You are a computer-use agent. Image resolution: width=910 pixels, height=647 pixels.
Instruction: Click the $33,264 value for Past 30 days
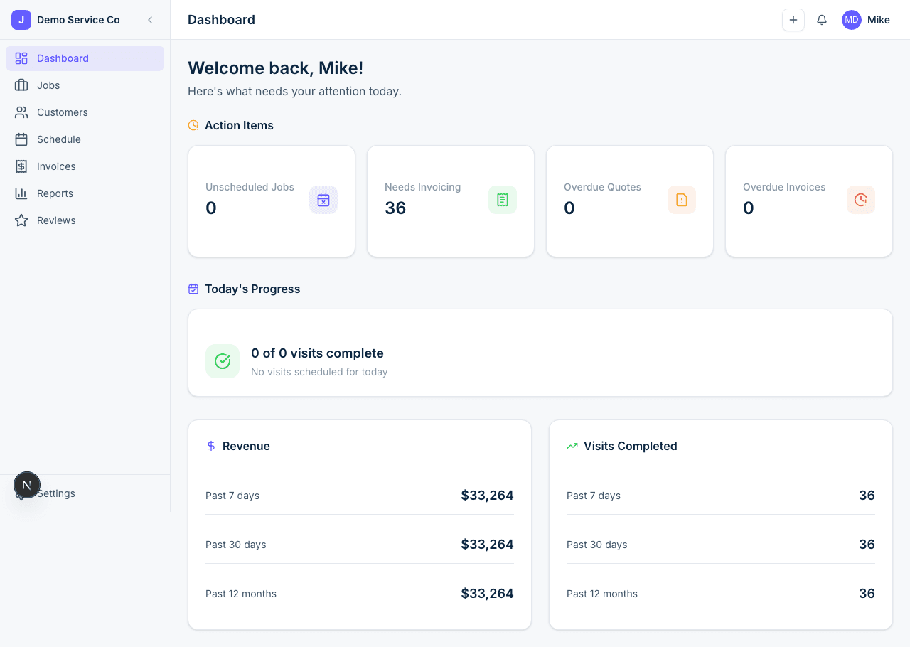pos(487,545)
